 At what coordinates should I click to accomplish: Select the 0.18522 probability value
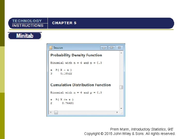coord(66,73)
